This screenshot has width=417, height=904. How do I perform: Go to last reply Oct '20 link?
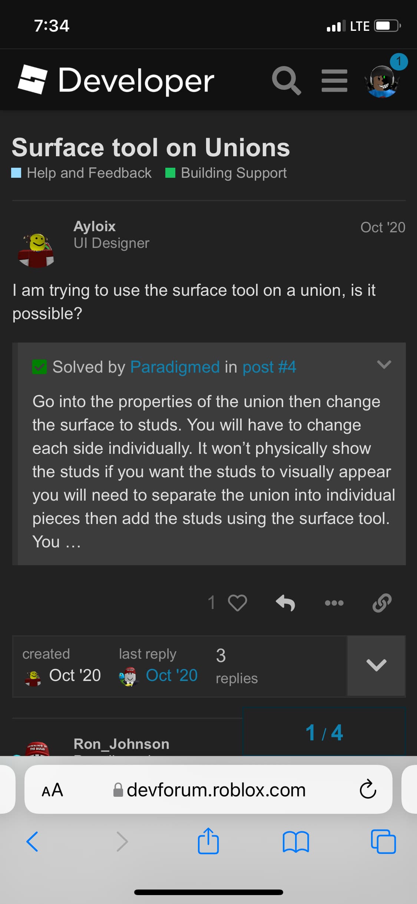click(172, 675)
